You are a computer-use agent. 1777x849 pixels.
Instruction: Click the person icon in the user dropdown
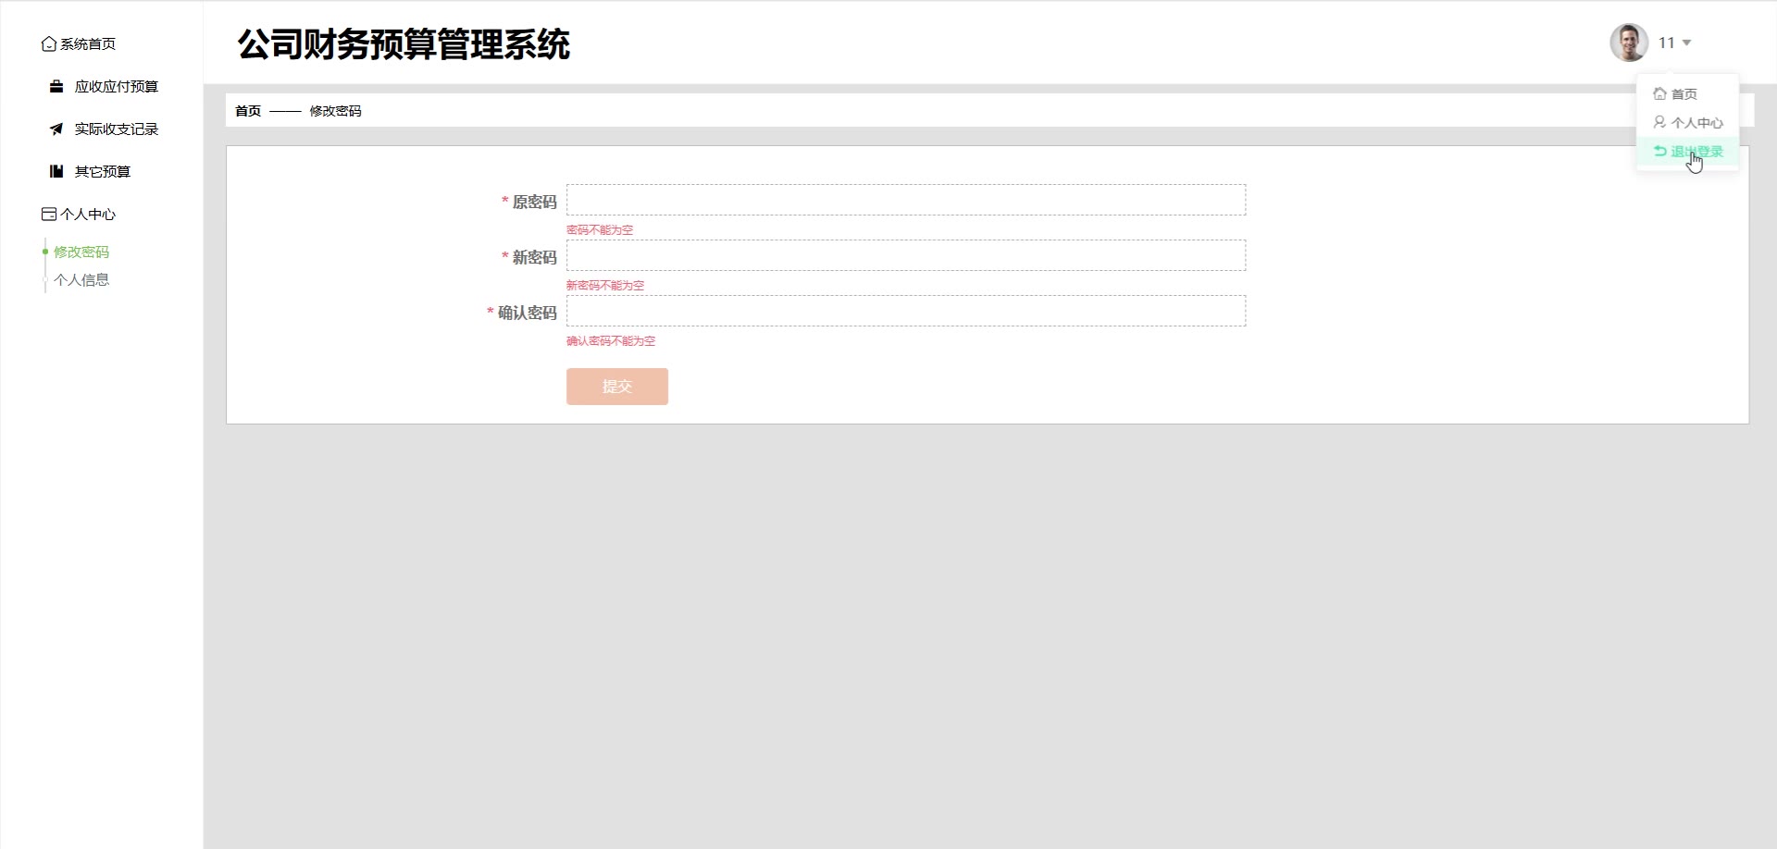coord(1659,122)
